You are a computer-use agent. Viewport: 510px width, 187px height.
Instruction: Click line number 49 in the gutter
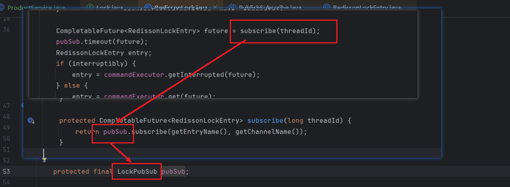click(7, 128)
